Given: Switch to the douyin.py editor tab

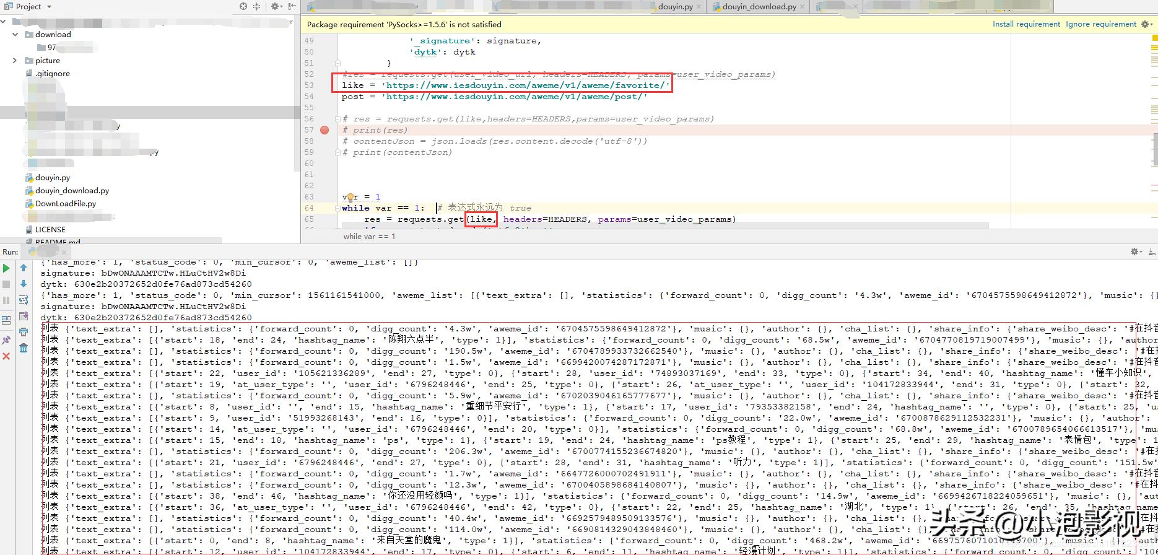Looking at the screenshot, I should coord(675,7).
